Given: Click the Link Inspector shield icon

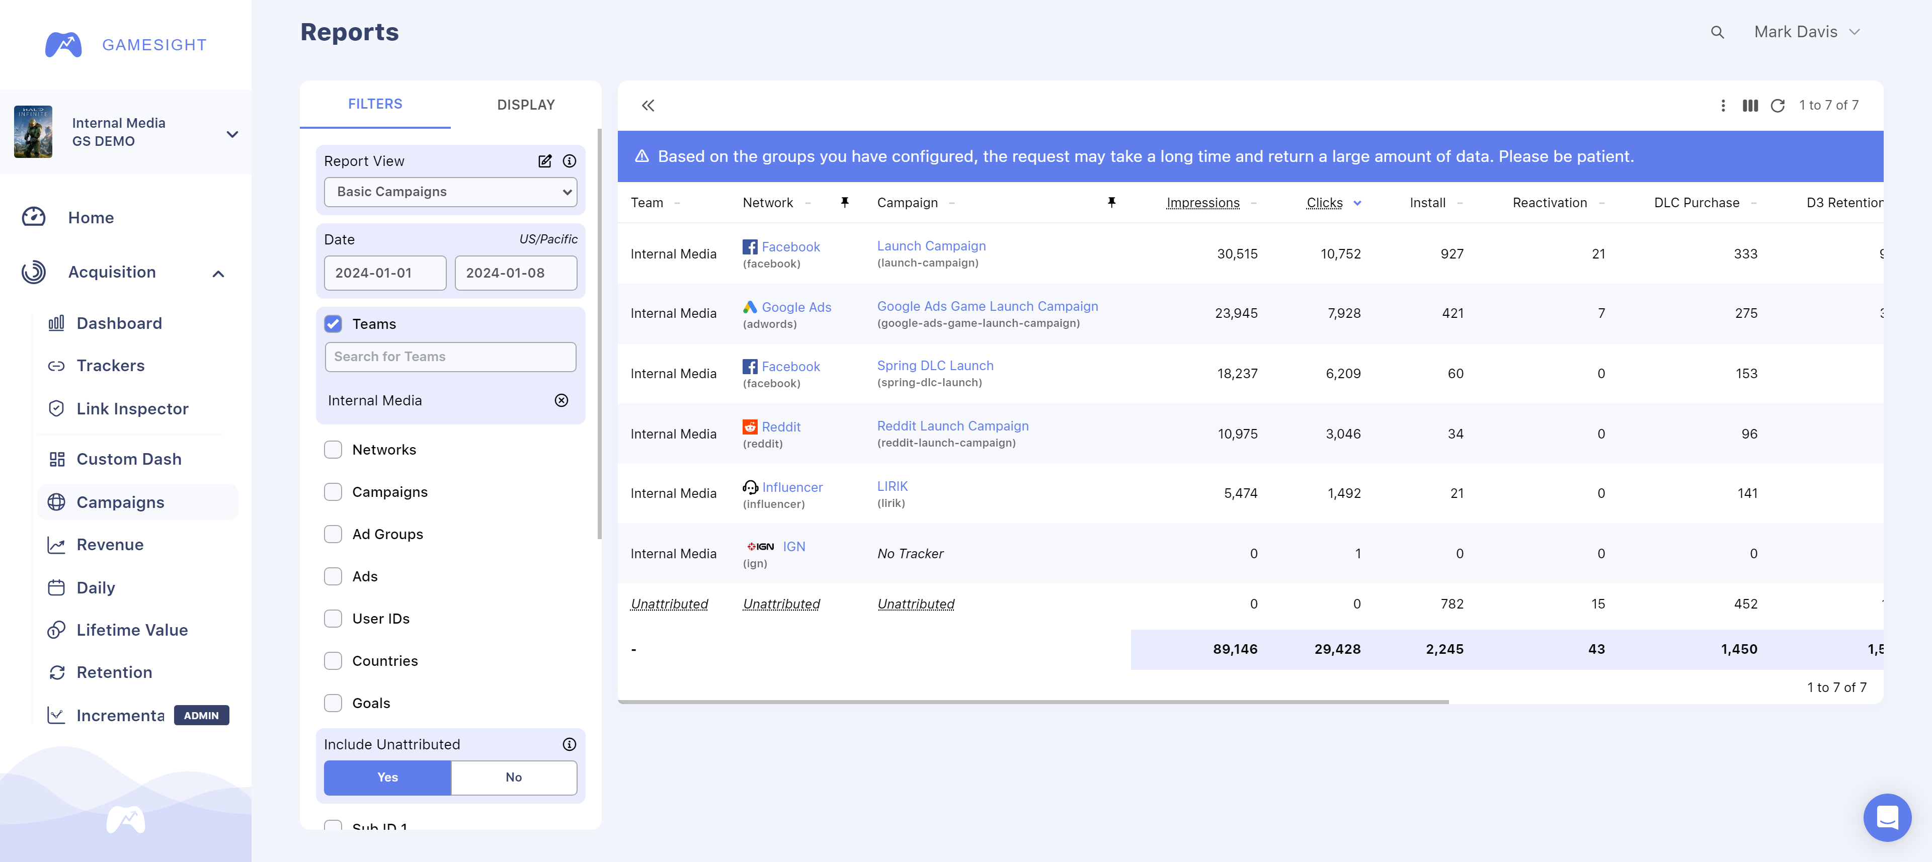Looking at the screenshot, I should pos(56,408).
